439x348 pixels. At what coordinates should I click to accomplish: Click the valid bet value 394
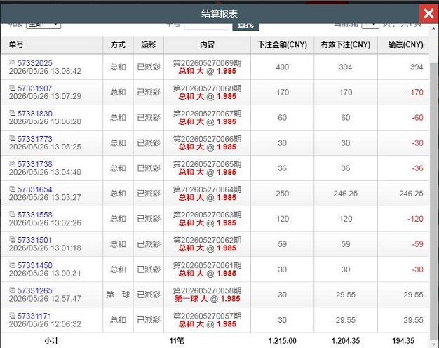tap(346, 67)
